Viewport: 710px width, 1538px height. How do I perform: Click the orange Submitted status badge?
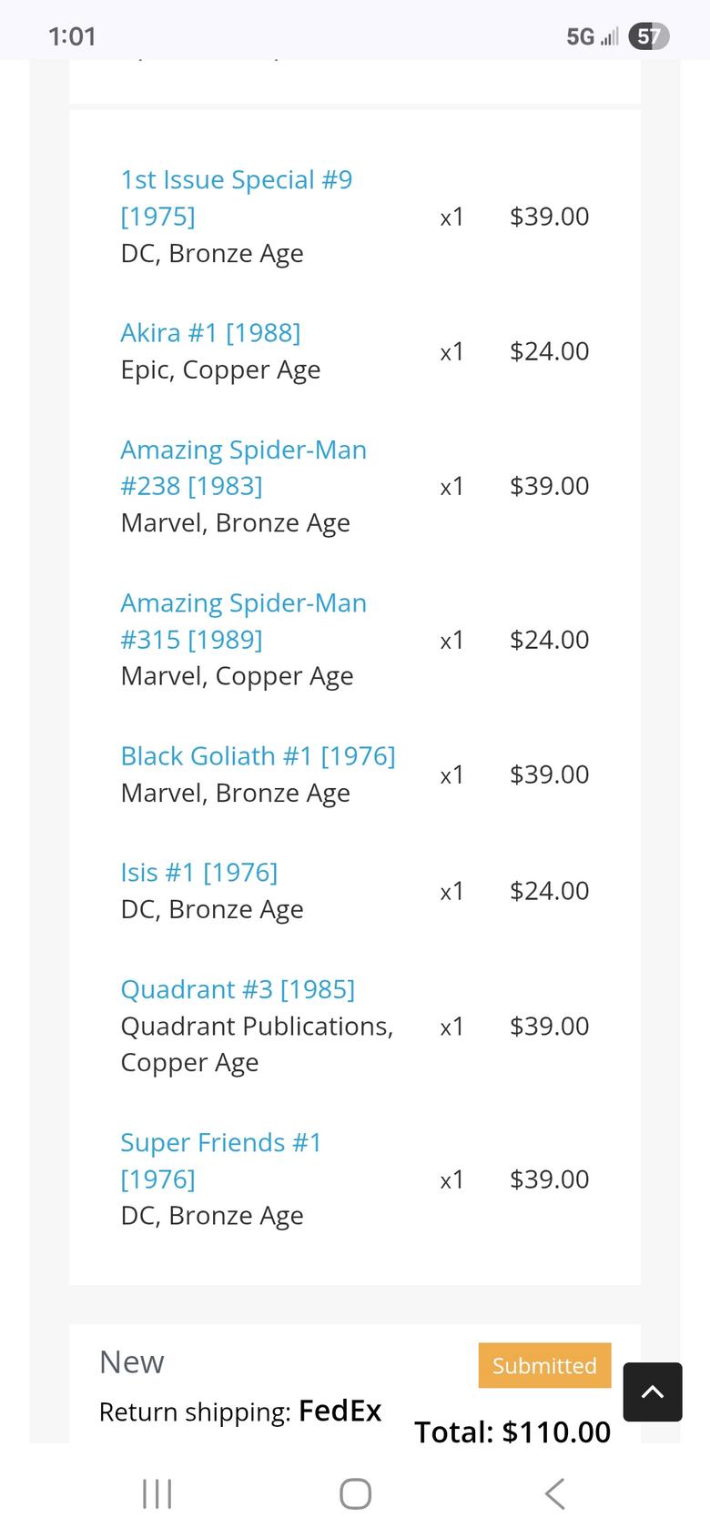pyautogui.click(x=544, y=1365)
